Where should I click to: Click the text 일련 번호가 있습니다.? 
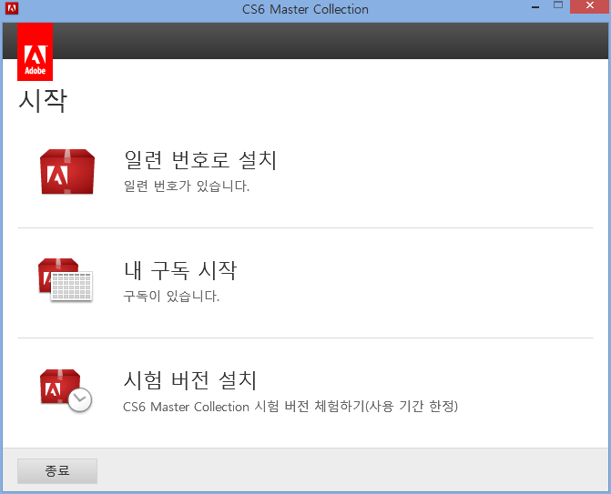point(187,187)
